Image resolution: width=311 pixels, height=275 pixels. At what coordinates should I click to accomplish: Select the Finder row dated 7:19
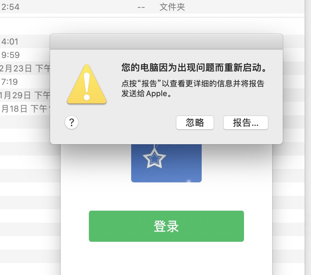(x=25, y=82)
